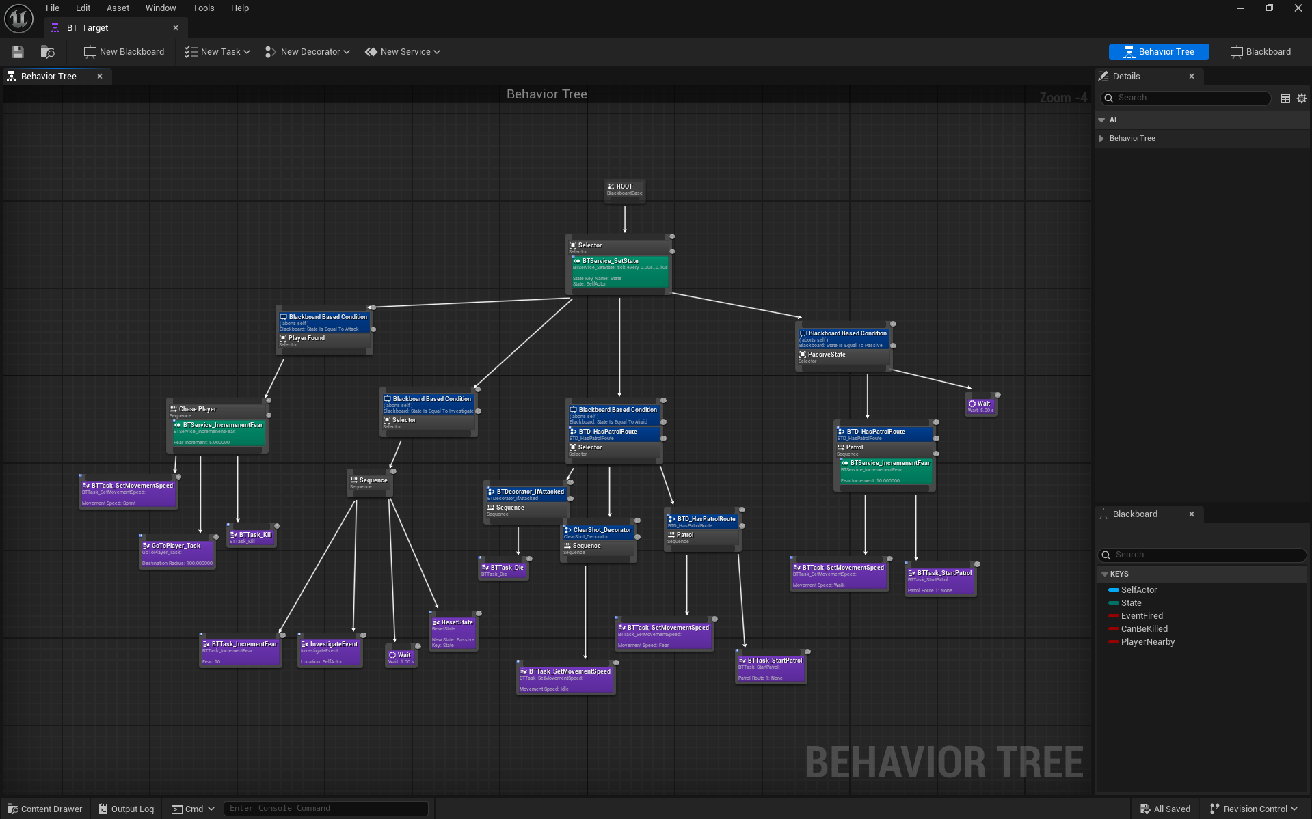The width and height of the screenshot is (1312, 819).
Task: Expand the BehaviorTree entry in Details
Action: (x=1102, y=138)
